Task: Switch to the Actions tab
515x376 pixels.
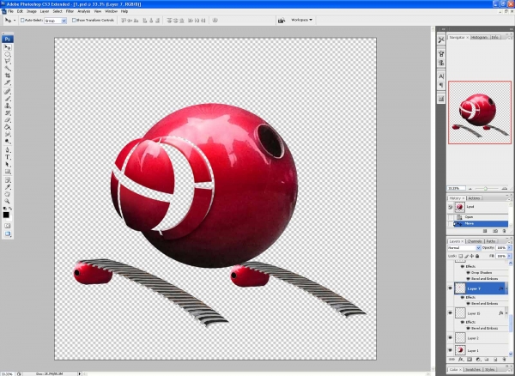Action: click(x=474, y=198)
